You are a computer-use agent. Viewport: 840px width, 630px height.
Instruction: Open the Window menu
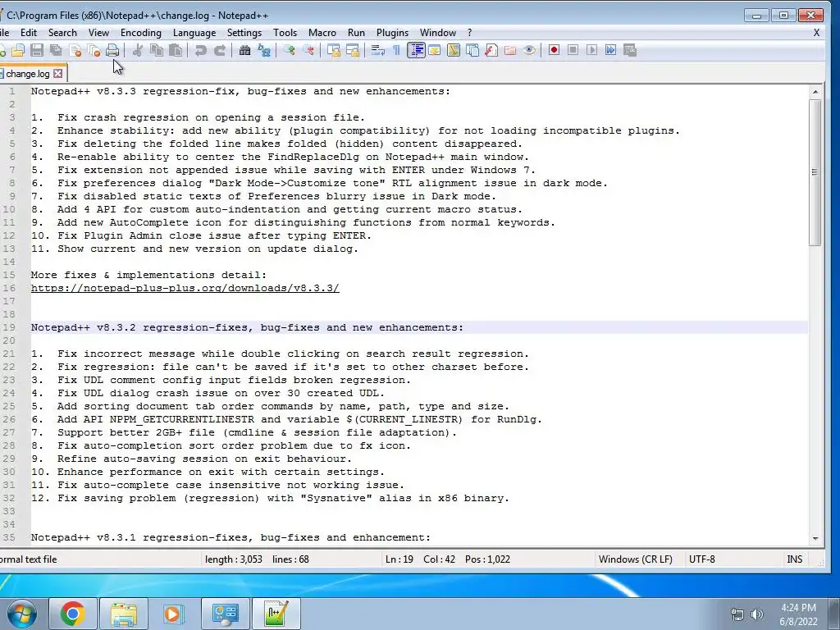point(438,33)
